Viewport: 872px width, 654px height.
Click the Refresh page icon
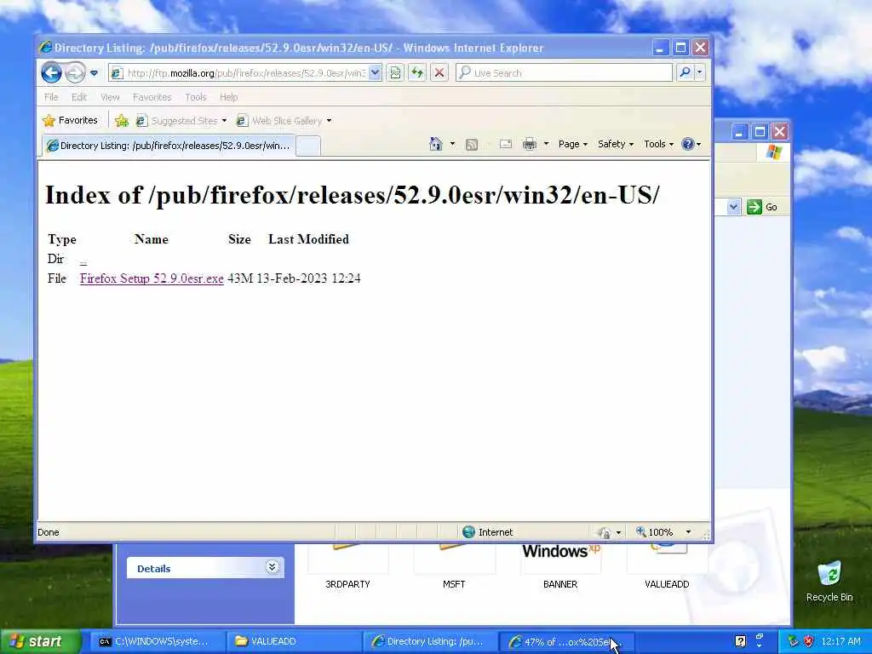coord(417,73)
